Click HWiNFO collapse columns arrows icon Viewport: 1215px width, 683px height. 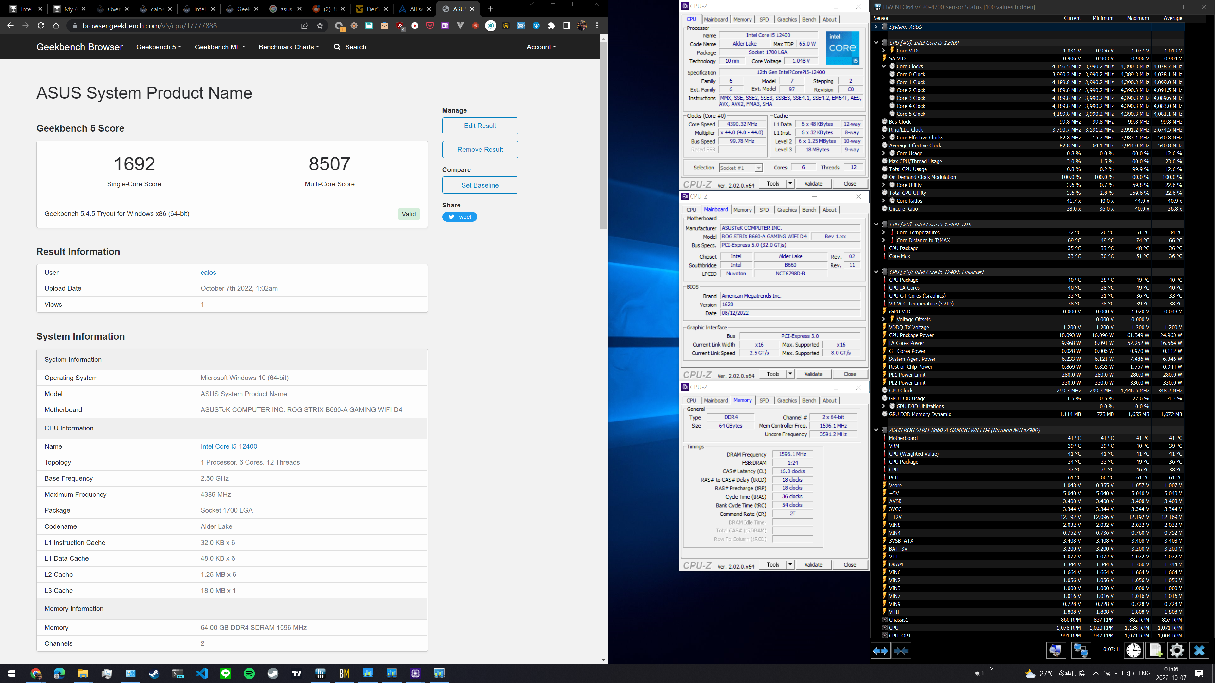coord(901,650)
